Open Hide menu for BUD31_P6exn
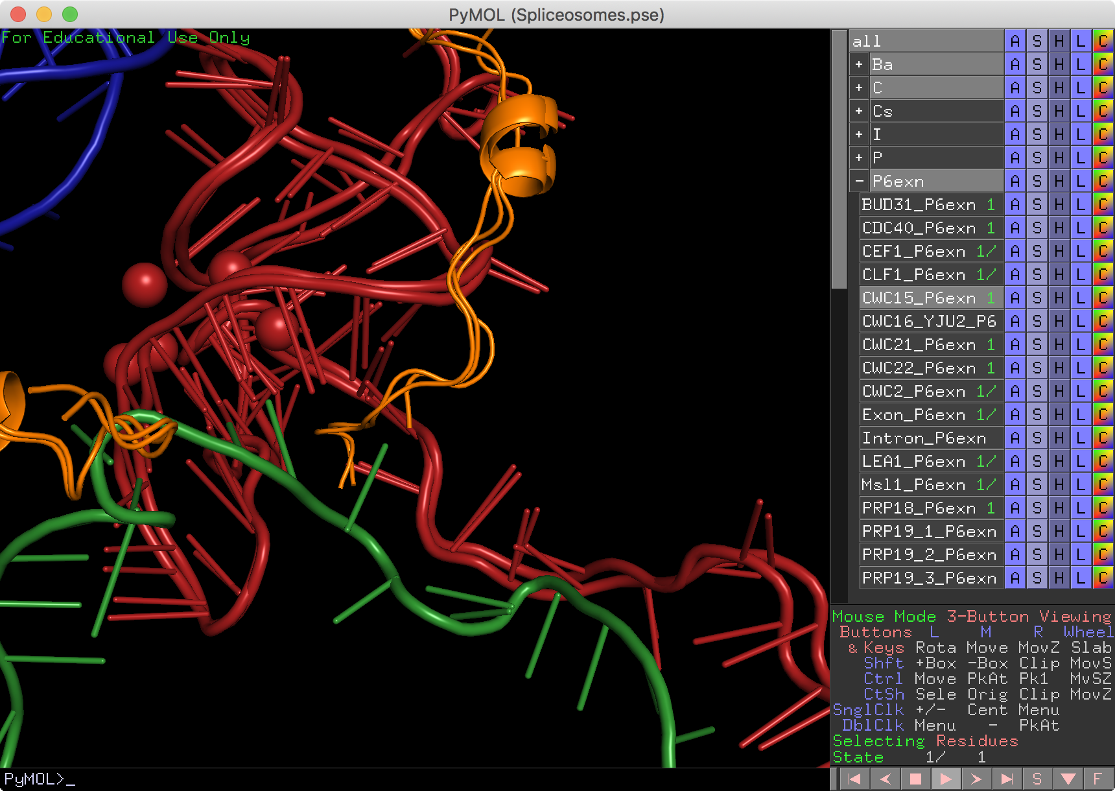The width and height of the screenshot is (1115, 791). click(1059, 205)
